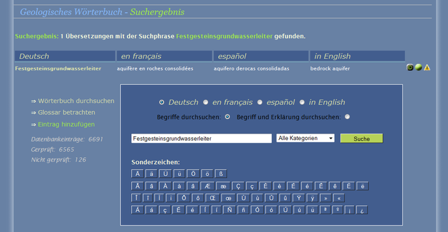Open Wörterbuch durchsuchen link
The height and width of the screenshot is (232, 448).
pos(76,101)
